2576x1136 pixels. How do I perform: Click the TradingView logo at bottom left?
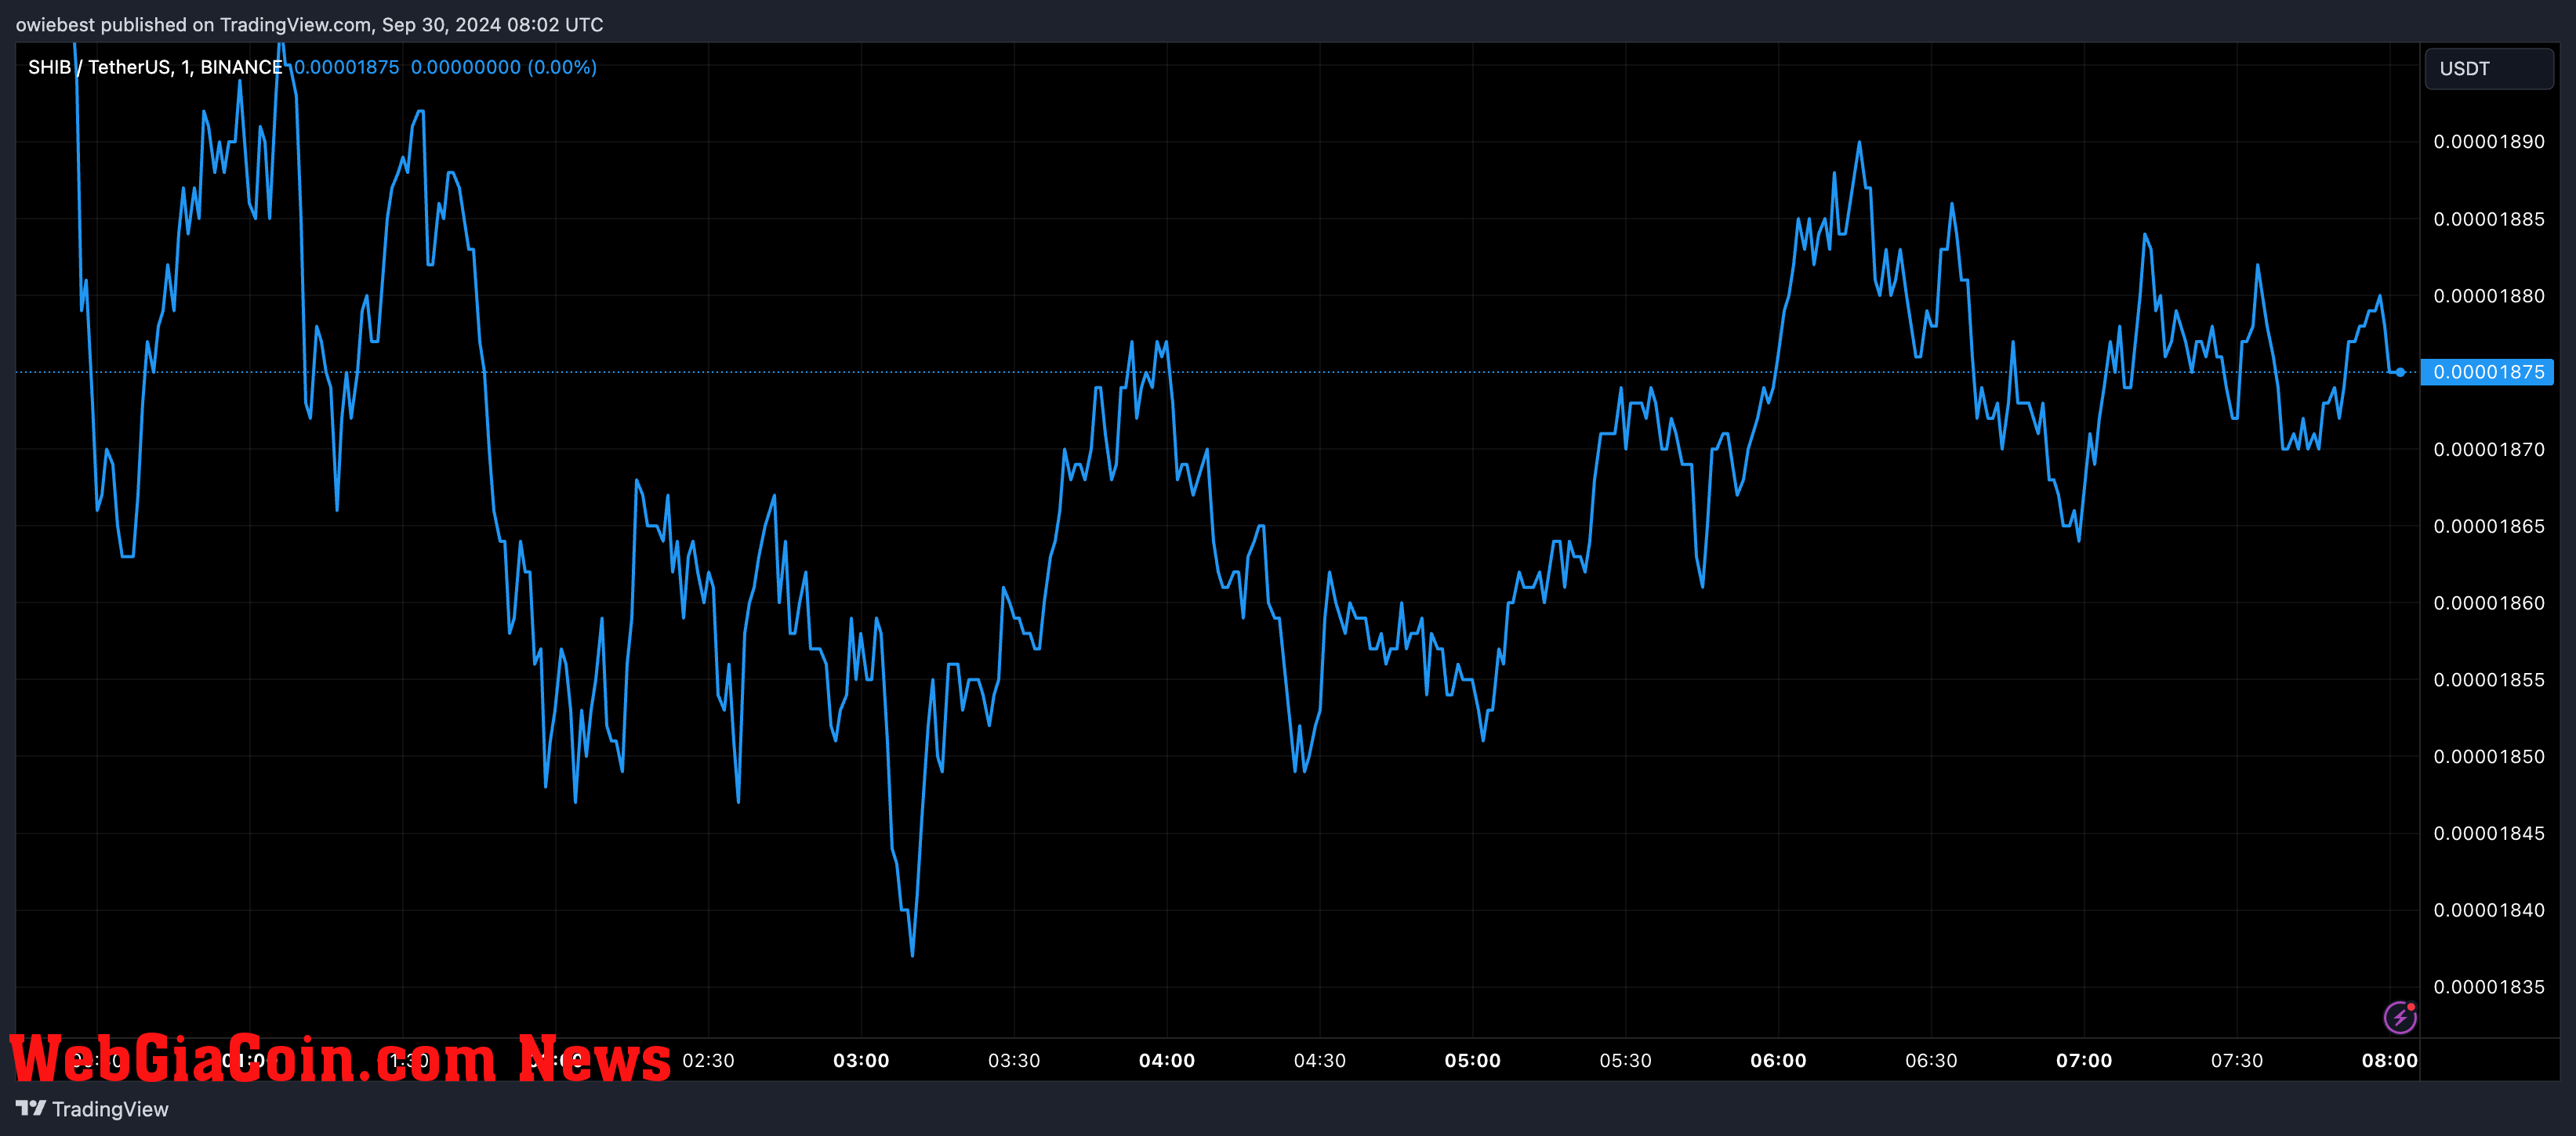point(92,1109)
